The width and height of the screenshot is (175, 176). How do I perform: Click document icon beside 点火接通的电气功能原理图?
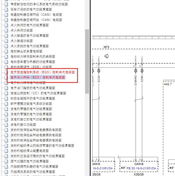6,36
